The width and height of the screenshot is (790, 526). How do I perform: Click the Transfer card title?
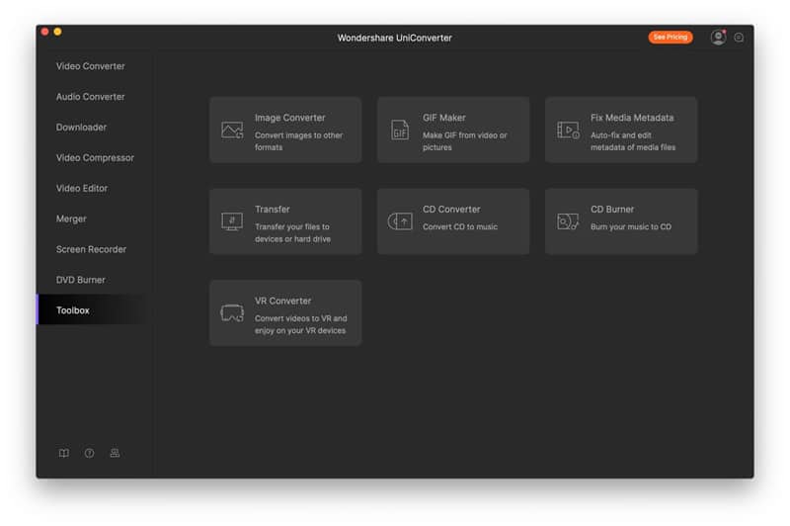coord(273,209)
